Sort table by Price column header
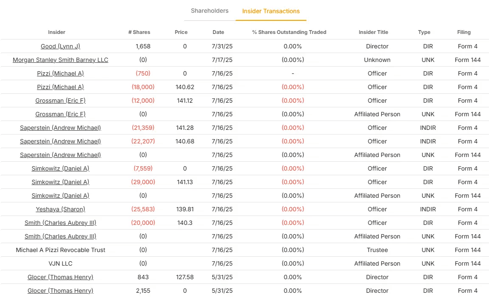Screen dimensions: 489x297 click(181, 32)
